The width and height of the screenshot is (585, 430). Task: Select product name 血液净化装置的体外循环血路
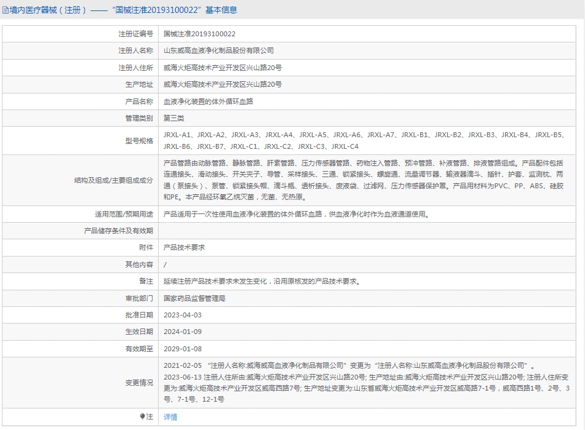tap(208, 101)
